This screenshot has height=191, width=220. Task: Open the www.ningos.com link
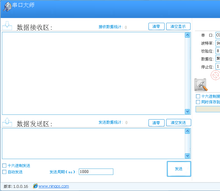[53, 186]
